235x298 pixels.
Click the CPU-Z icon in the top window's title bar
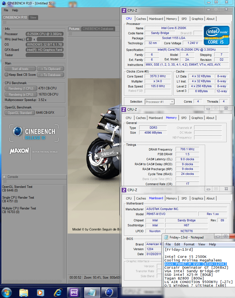pos(124,11)
